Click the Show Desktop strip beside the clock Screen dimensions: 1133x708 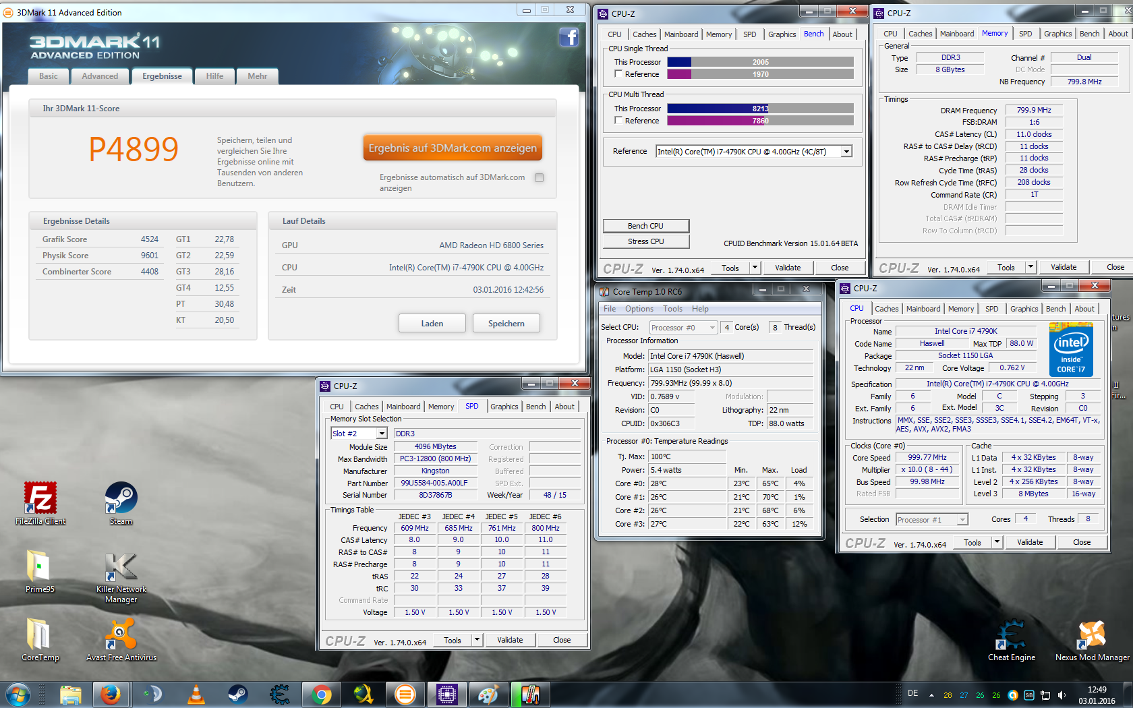(x=1128, y=695)
